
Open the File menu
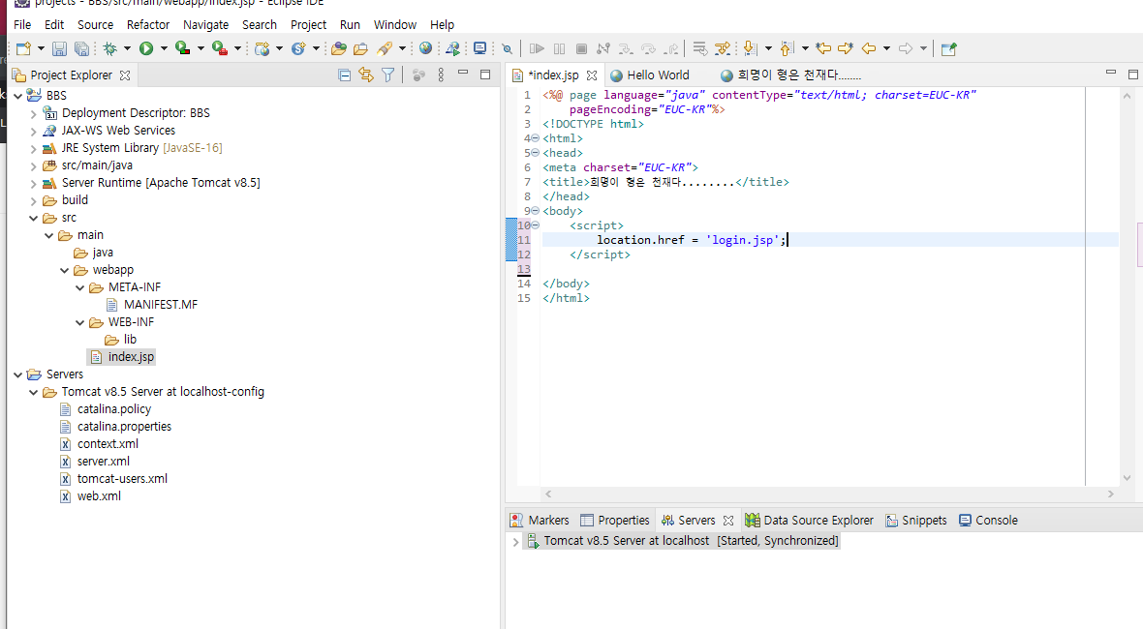click(x=22, y=25)
